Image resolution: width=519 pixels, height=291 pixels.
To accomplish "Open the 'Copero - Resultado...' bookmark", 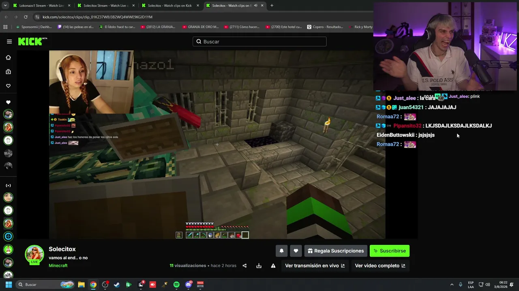I will coord(325,27).
